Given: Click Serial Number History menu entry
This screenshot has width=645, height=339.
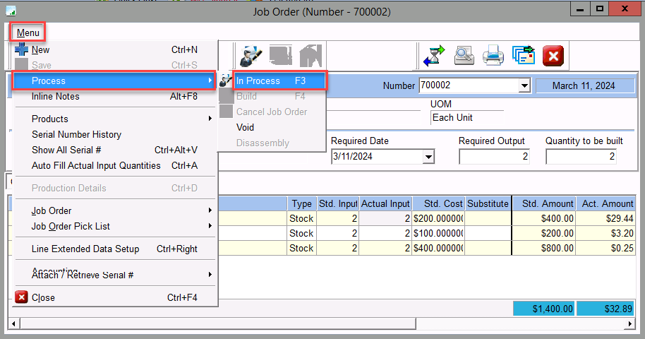Looking at the screenshot, I should tap(76, 134).
